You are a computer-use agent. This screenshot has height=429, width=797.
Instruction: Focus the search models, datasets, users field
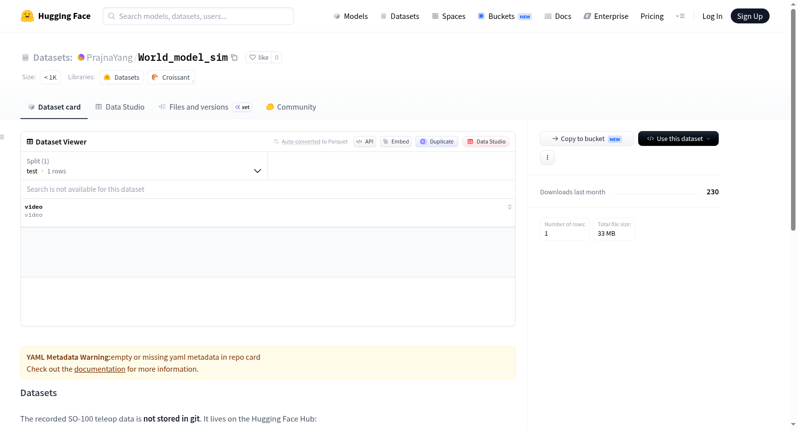pos(198,16)
